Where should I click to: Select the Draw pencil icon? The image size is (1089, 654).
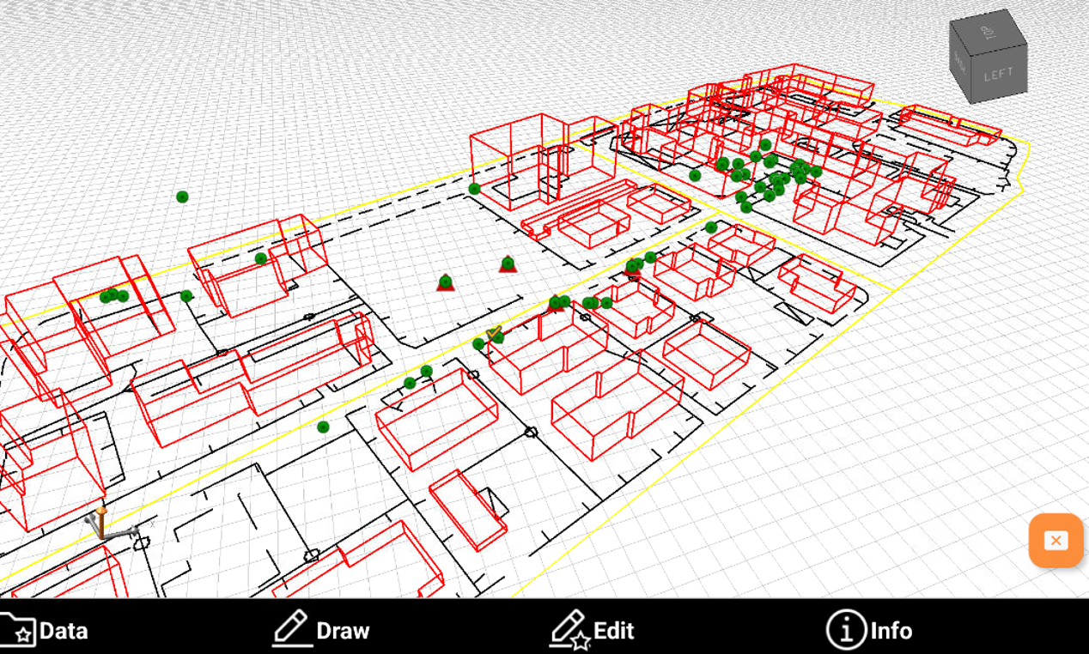pyautogui.click(x=292, y=629)
